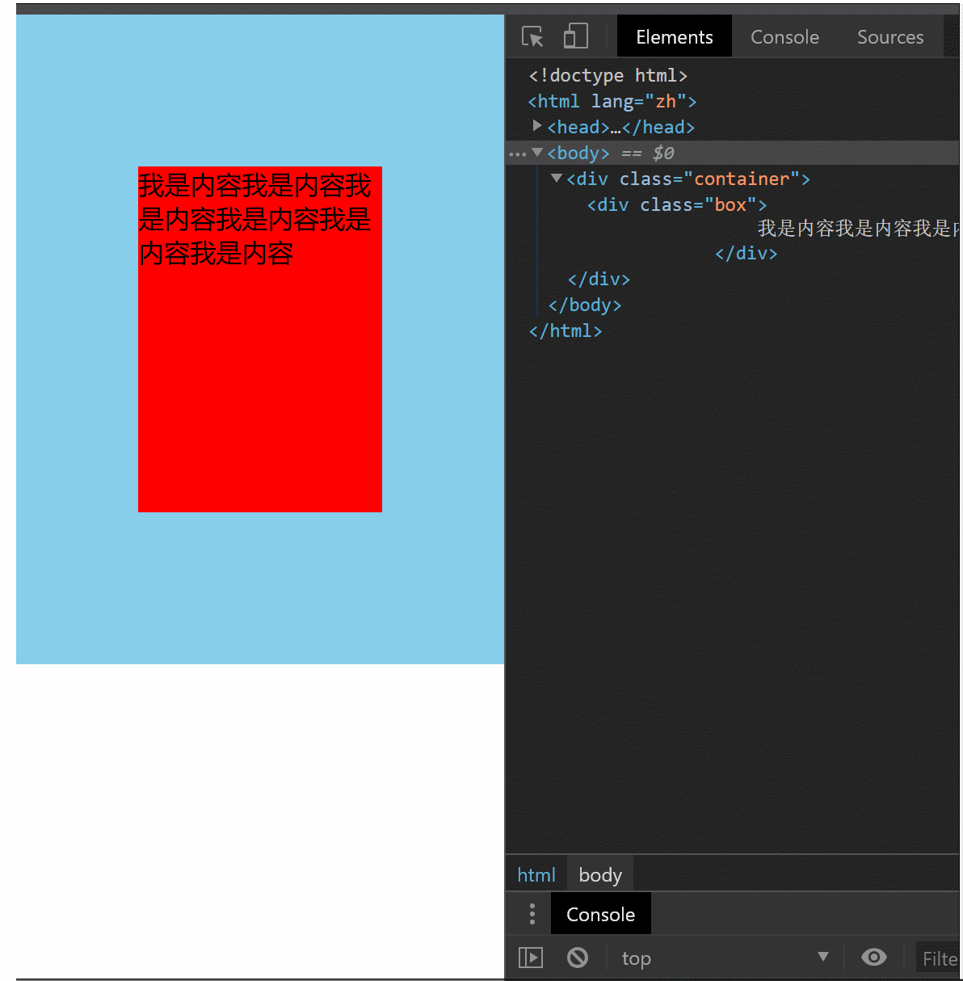Image resolution: width=963 pixels, height=981 pixels.
Task: Expand the head element node
Action: 537,126
